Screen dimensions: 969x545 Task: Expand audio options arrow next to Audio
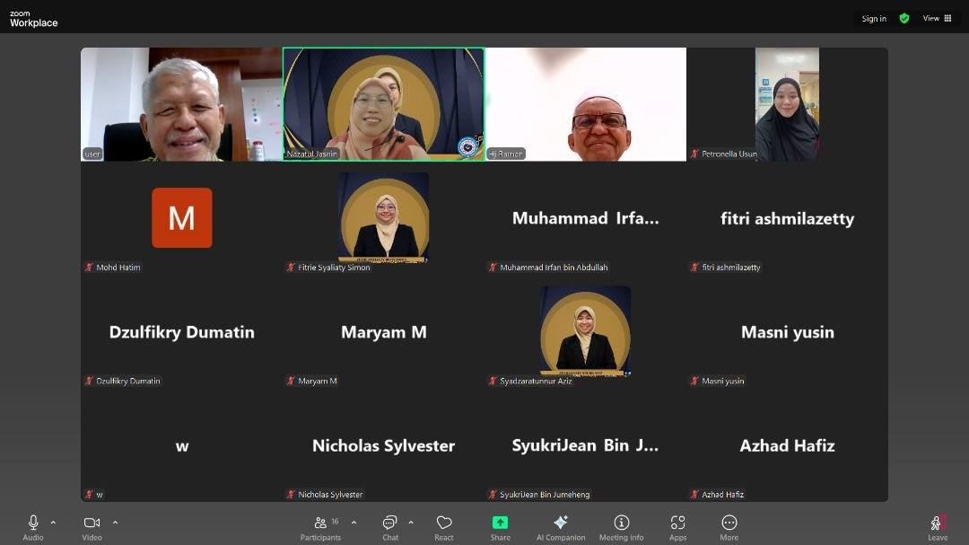tap(53, 522)
